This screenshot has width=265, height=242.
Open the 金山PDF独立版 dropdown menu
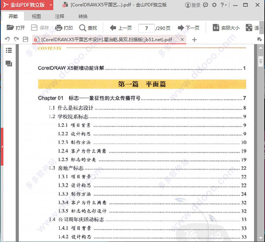click(x=51, y=5)
